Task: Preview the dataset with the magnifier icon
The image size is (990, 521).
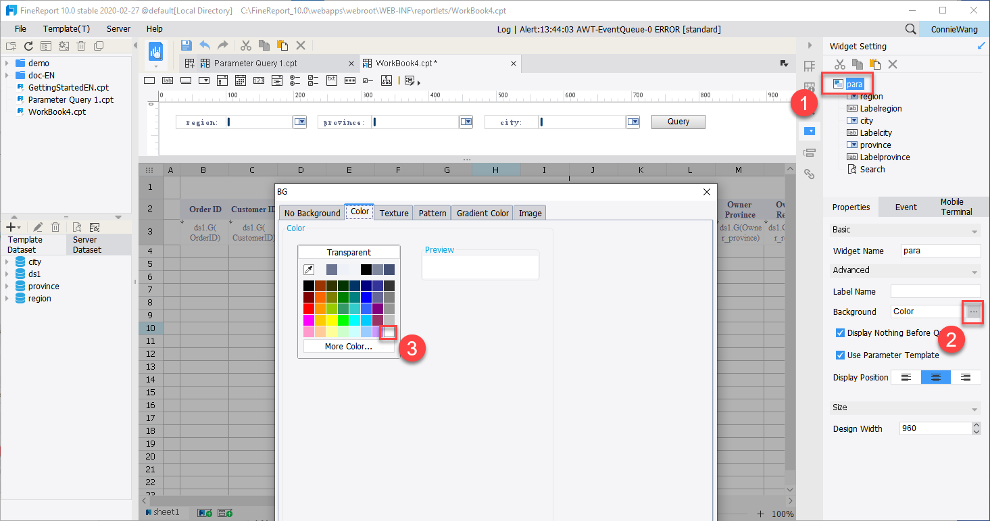Action: 76,226
